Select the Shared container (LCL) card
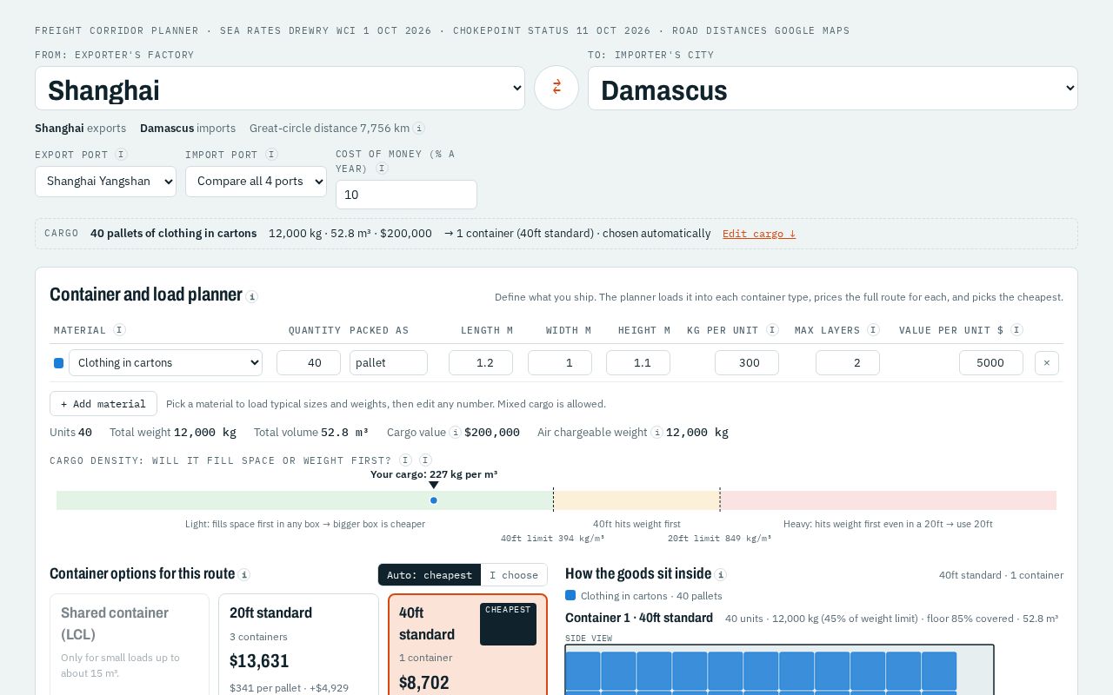Image resolution: width=1113 pixels, height=695 pixels. [x=130, y=645]
